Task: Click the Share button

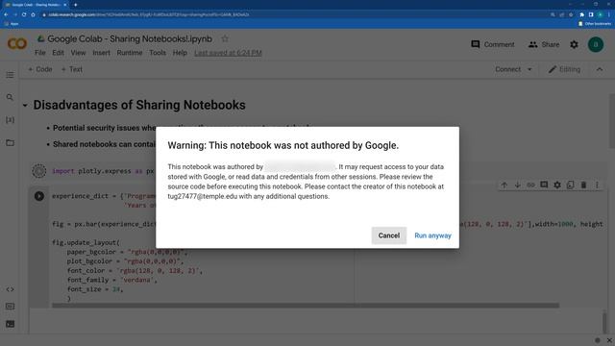Action: [x=544, y=44]
